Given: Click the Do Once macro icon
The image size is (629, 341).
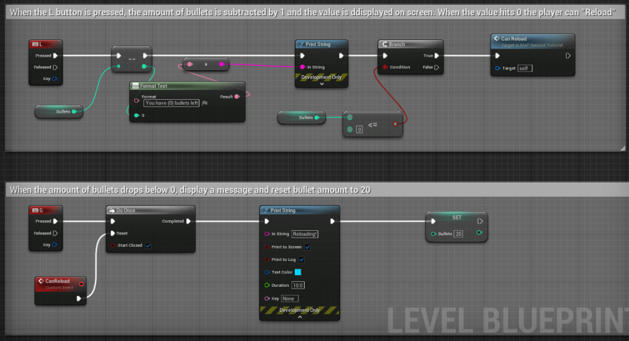Looking at the screenshot, I should (x=112, y=211).
